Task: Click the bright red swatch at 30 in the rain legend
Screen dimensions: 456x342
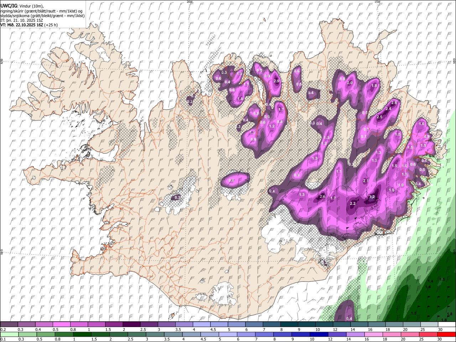Action: [446, 335]
